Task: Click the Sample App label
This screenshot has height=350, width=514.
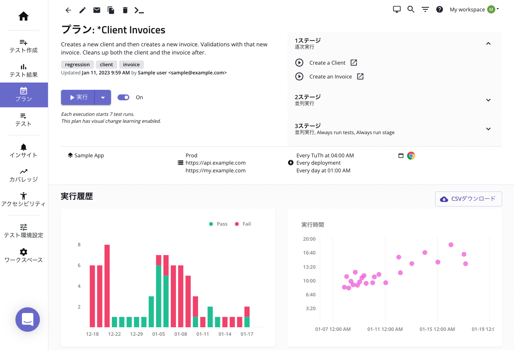Action: coord(89,156)
